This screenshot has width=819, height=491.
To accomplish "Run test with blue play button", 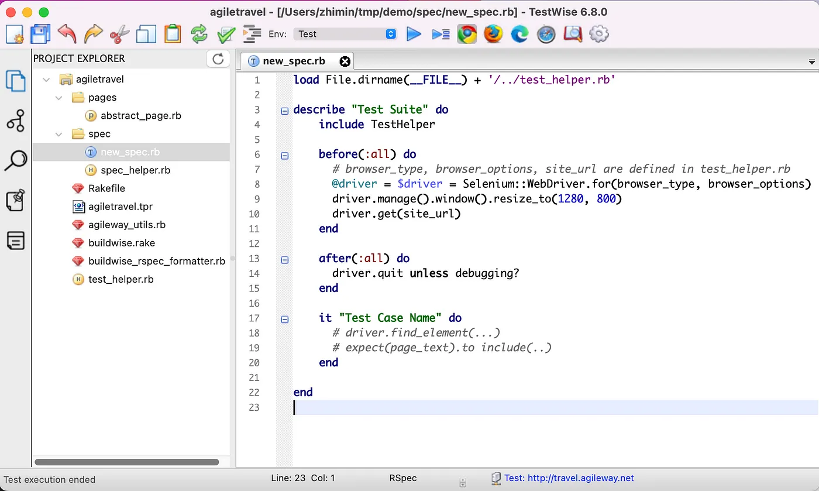I will pyautogui.click(x=414, y=35).
